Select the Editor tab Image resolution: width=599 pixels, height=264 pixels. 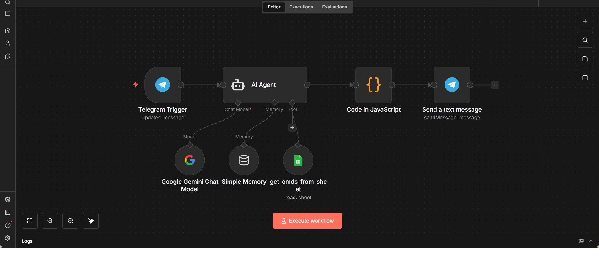[x=274, y=7]
